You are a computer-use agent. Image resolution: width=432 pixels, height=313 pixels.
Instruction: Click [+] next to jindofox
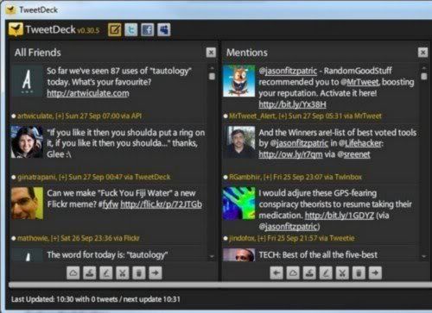point(262,238)
